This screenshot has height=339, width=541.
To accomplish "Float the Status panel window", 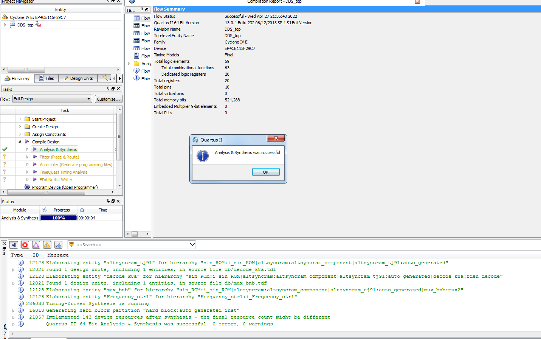I will coord(113,201).
